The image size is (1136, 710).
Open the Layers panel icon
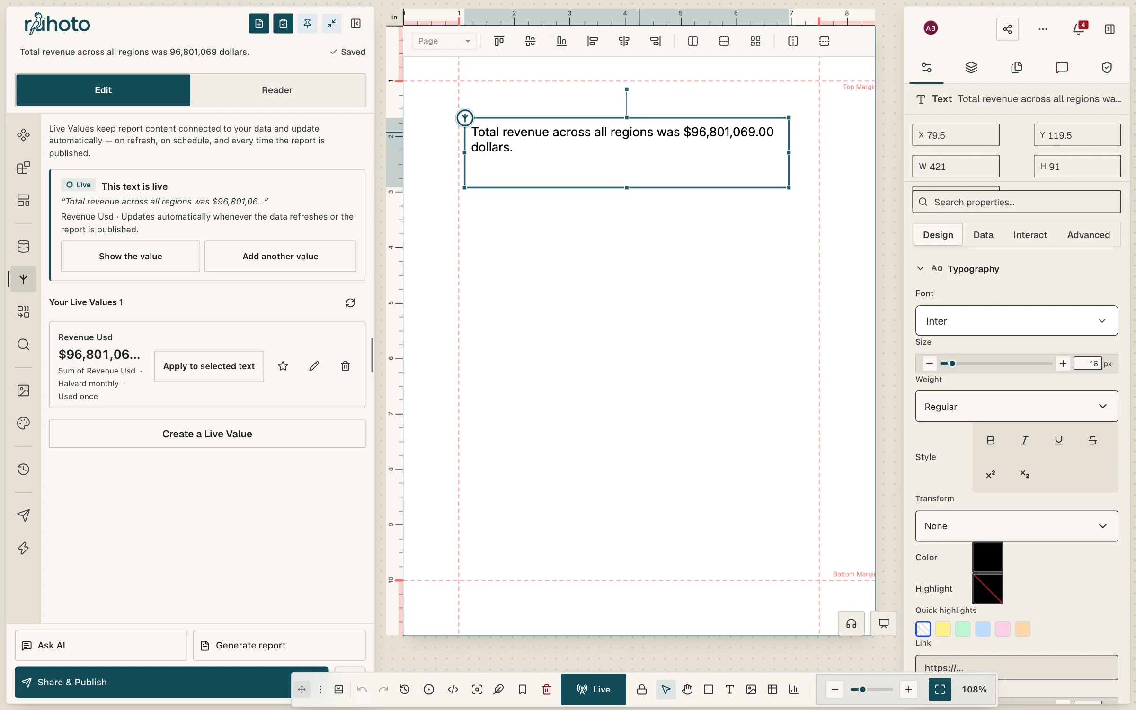click(x=971, y=68)
